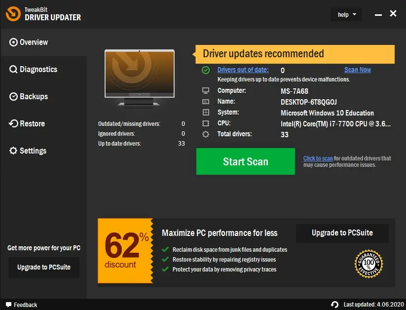This screenshot has width=406, height=310.
Task: Open the Drivers out of date link
Action: coord(243,70)
